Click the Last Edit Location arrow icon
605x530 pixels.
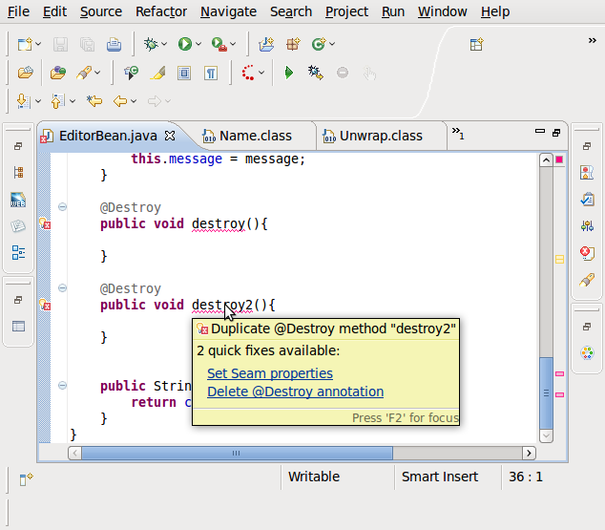click(x=94, y=101)
